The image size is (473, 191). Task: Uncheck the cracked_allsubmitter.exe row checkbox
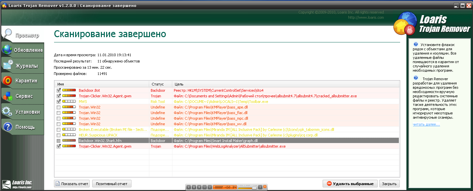59,96
